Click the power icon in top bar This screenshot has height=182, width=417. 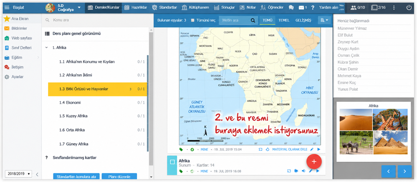point(409,8)
